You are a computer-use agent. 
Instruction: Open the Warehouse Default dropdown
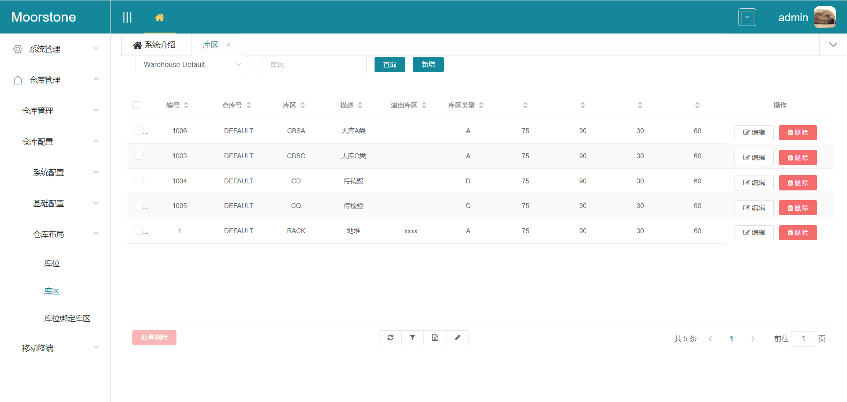point(191,64)
